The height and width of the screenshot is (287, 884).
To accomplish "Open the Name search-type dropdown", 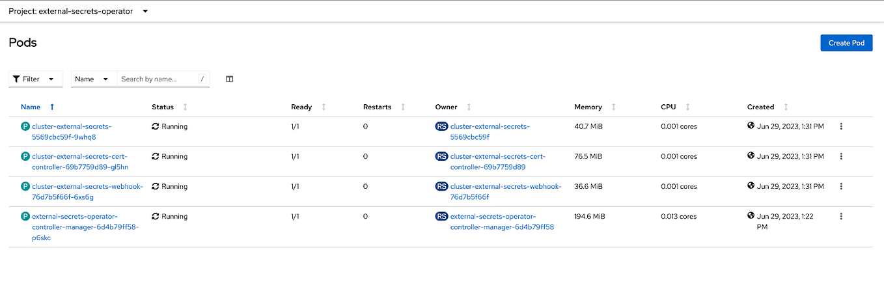I will click(x=93, y=79).
